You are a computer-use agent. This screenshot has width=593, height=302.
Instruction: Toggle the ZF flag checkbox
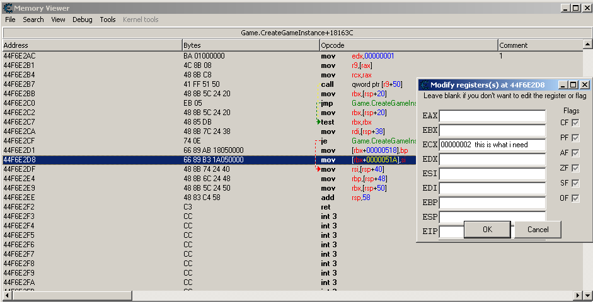(x=575, y=168)
